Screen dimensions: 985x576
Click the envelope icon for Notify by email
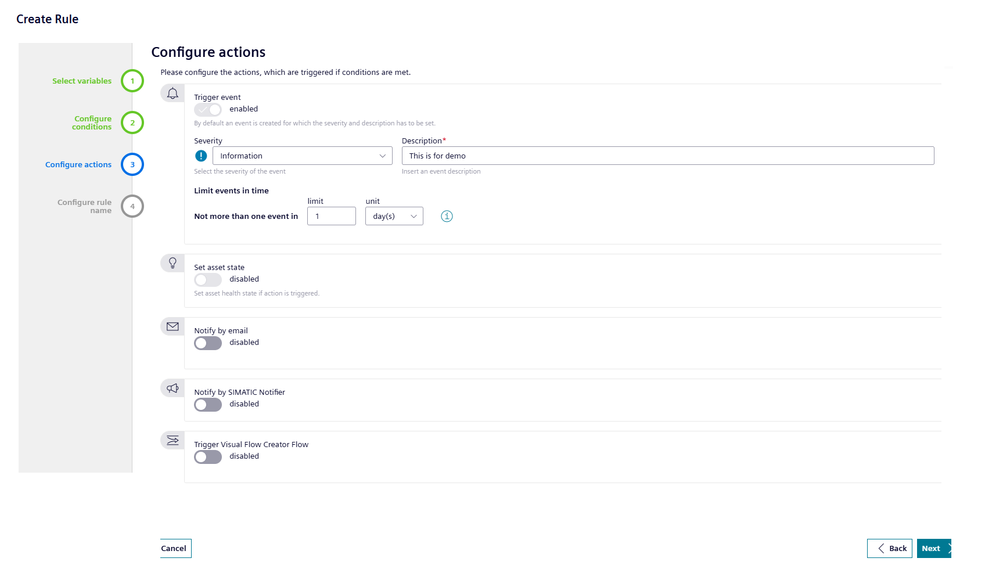(x=172, y=326)
